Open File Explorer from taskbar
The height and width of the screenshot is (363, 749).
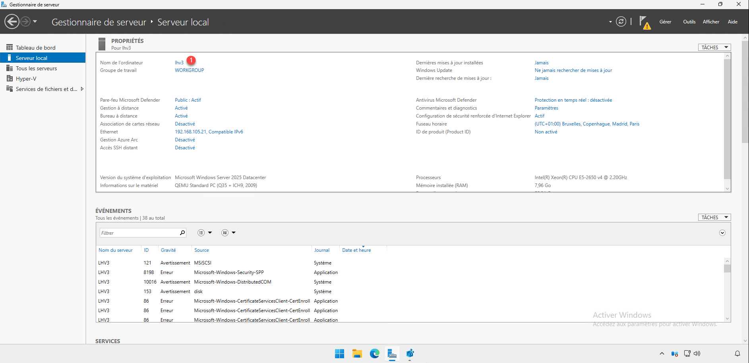click(357, 353)
